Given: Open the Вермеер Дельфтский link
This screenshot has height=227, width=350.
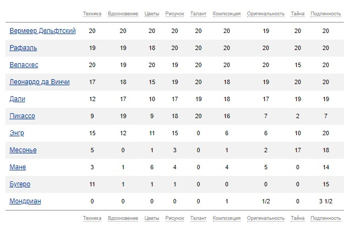Looking at the screenshot, I should point(42,31).
